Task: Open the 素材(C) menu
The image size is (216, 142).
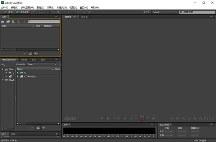Action: coord(40,8)
